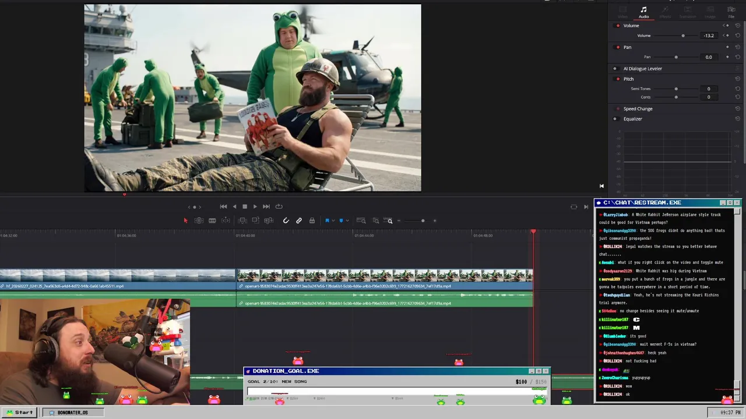The height and width of the screenshot is (419, 746).
Task: Click the Detail Zoom icon
Action: (x=375, y=221)
